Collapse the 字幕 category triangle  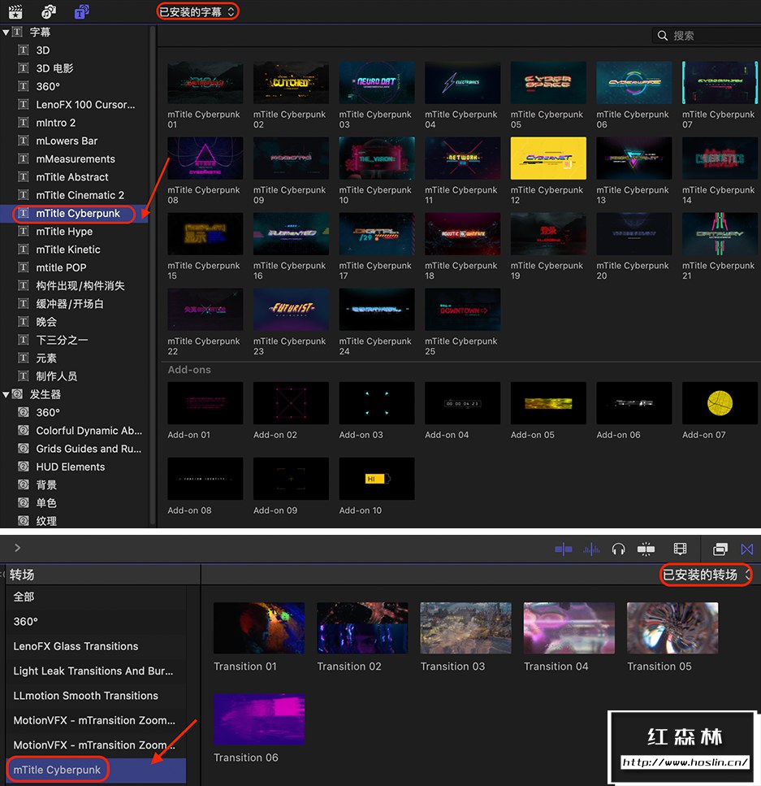6,33
